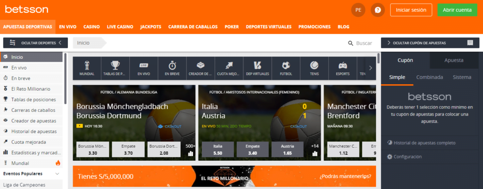Click the search magnifier icon
Viewport: 483px width, 189px height.
[350, 43]
